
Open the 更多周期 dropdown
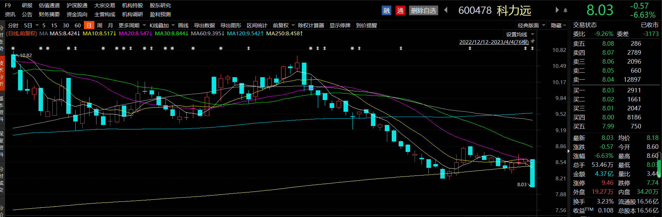pos(132,25)
